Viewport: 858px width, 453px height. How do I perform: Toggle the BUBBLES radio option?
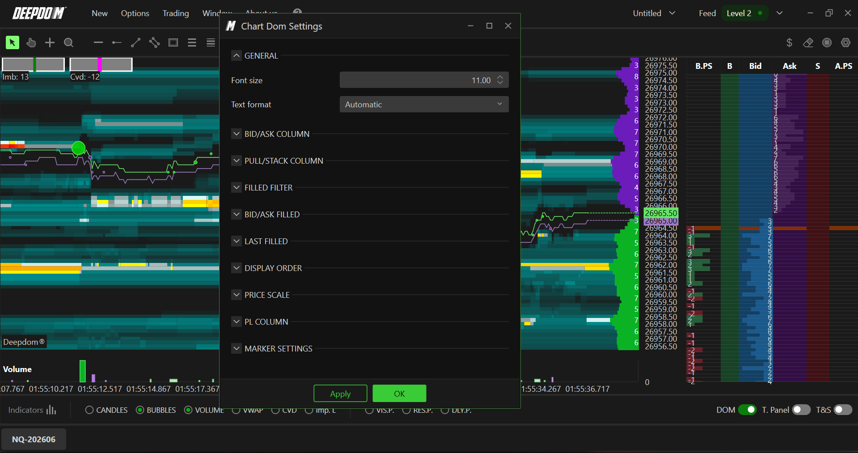156,410
